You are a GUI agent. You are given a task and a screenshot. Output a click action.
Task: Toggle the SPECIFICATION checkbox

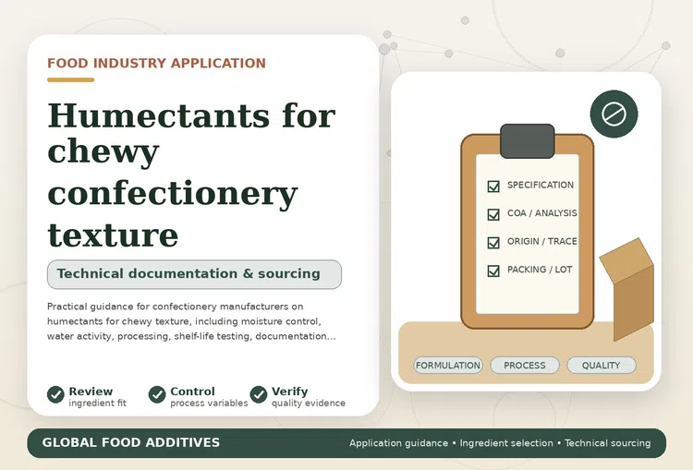point(493,186)
